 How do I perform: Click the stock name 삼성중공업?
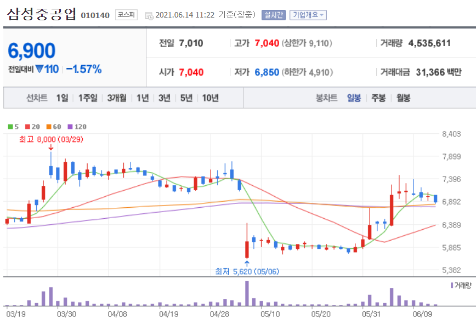pyautogui.click(x=42, y=14)
